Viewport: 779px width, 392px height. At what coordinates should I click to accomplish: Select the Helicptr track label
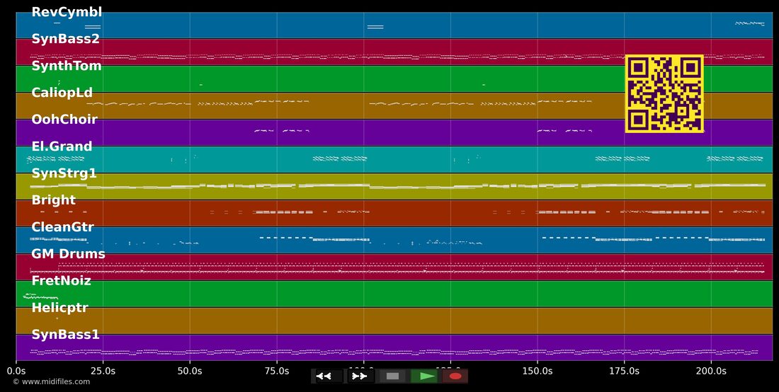point(59,308)
